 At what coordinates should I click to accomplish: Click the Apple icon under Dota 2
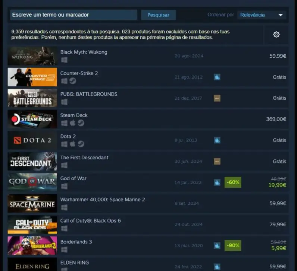(x=72, y=144)
